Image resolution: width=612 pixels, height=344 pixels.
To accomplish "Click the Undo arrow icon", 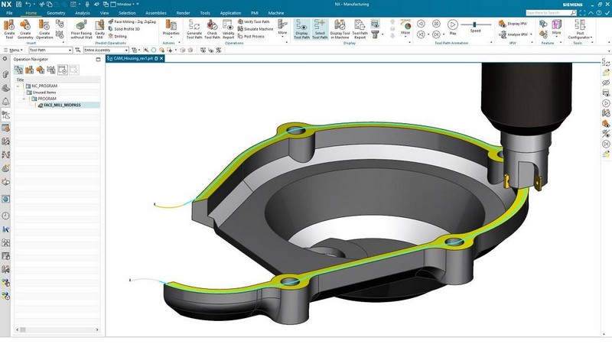I will pos(28,5).
